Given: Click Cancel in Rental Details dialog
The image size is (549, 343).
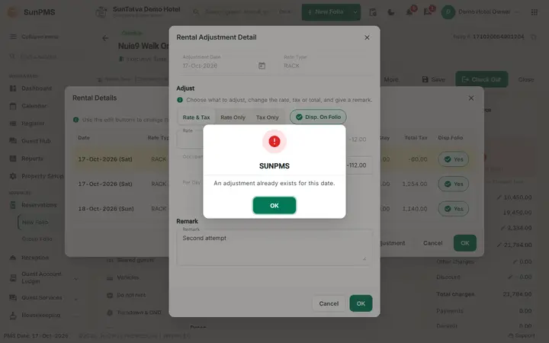Looking at the screenshot, I should [433, 243].
